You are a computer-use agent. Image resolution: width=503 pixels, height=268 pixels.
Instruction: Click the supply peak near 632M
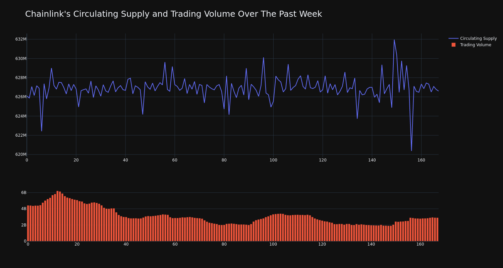[394, 40]
